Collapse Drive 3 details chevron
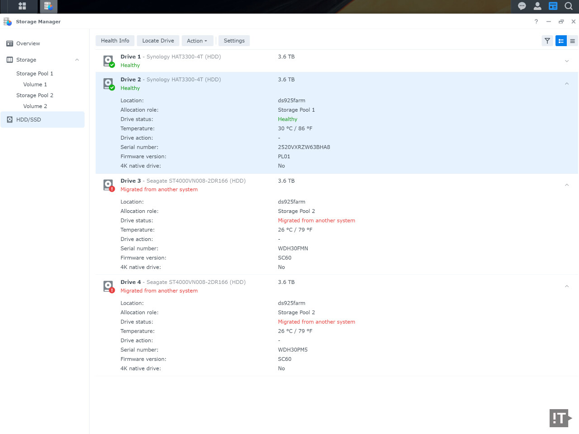This screenshot has height=434, width=579. pos(567,185)
